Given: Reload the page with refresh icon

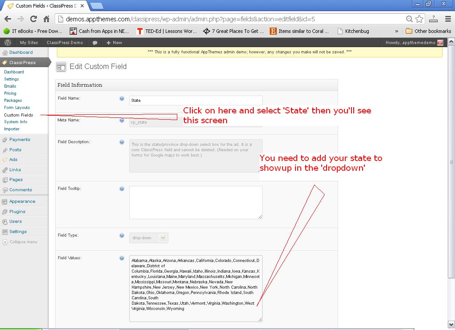Looking at the screenshot, I should click(34, 19).
